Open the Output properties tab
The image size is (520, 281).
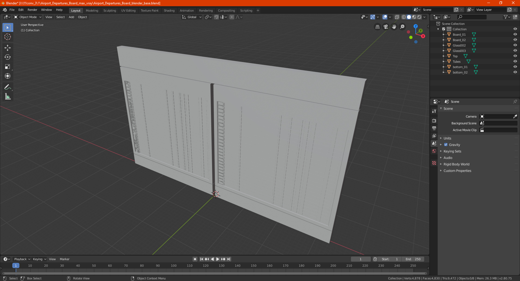tap(434, 128)
